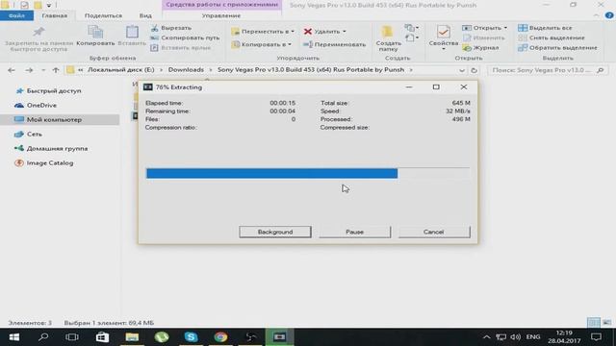The height and width of the screenshot is (346, 616).
Task: Open the Поделиться ribbon tab
Action: pos(103,15)
